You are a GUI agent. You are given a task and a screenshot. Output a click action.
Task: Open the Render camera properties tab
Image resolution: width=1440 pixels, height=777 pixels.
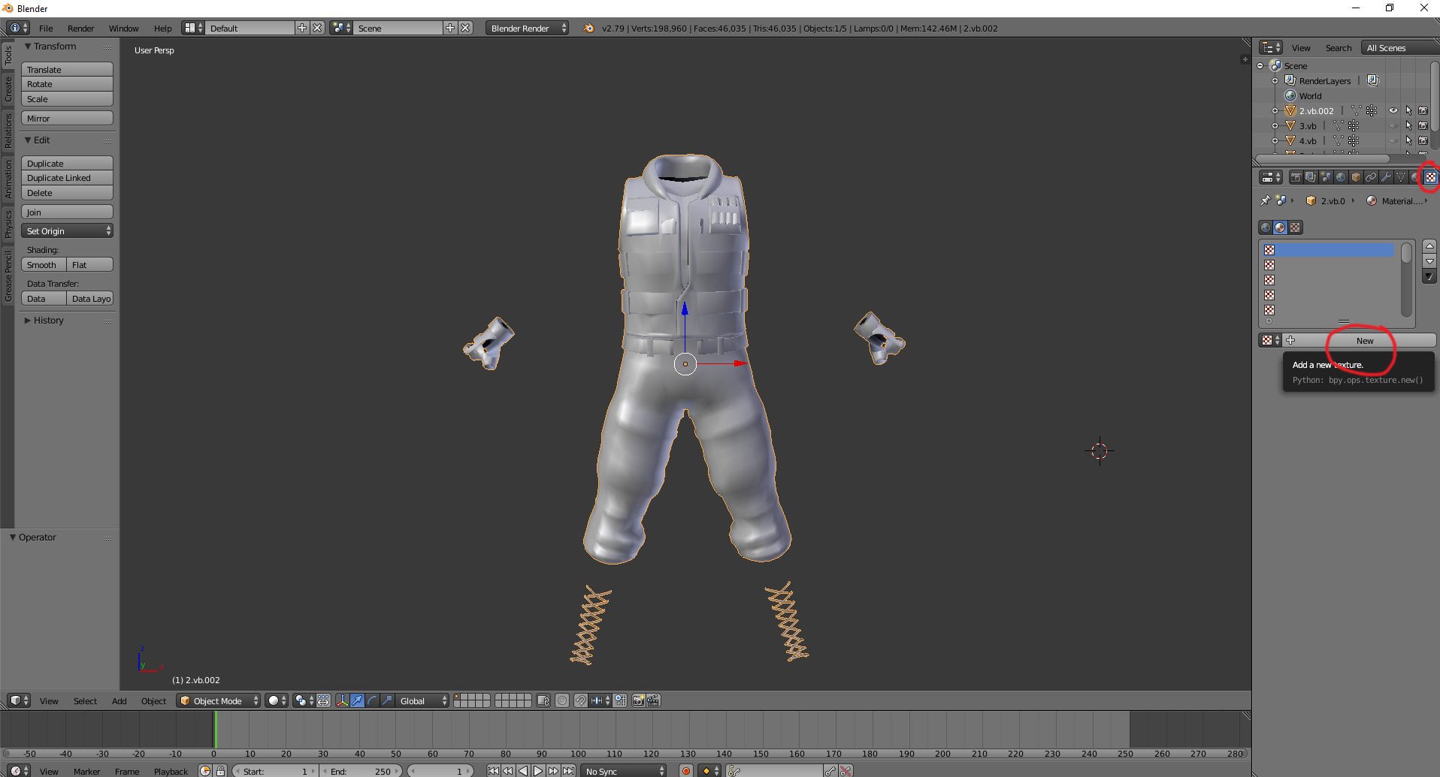(x=1296, y=177)
